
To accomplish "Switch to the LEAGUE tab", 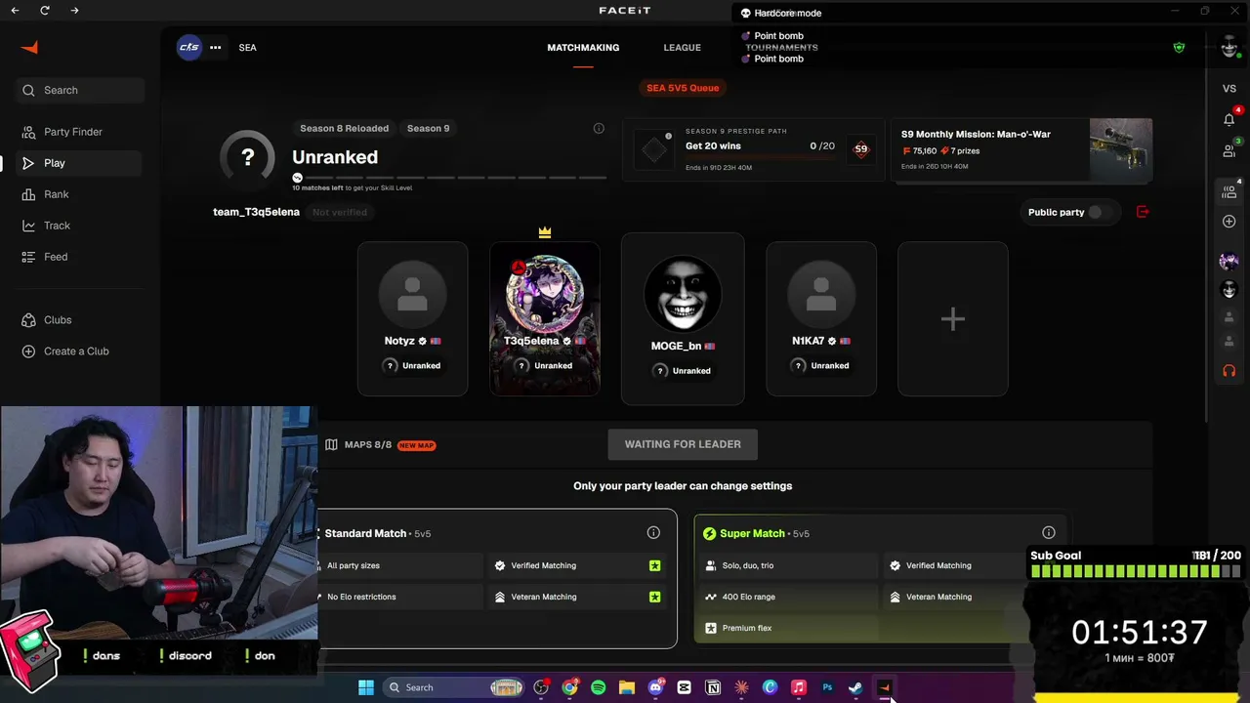I will coord(683,47).
